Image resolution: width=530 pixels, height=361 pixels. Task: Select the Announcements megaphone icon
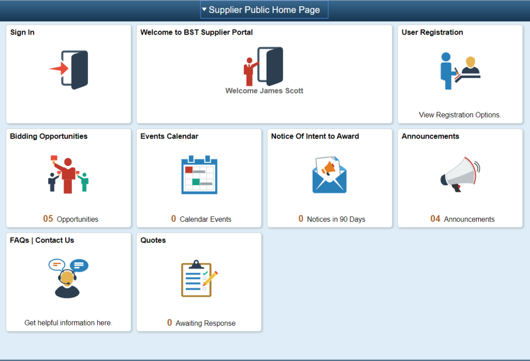tap(460, 174)
